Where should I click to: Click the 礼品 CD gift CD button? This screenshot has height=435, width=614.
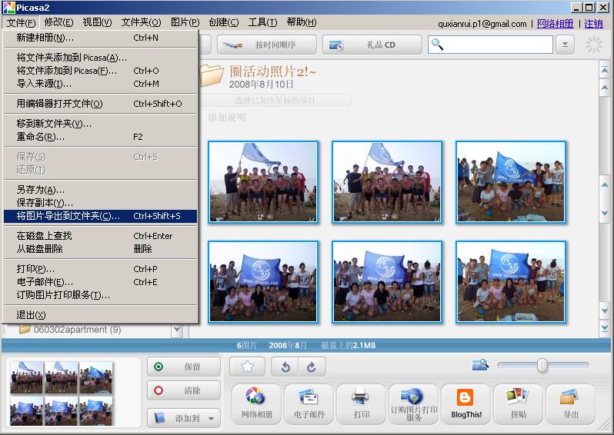[x=372, y=45]
